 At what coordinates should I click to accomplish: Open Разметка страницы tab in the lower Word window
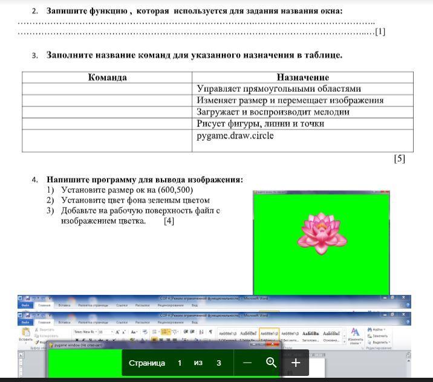(x=93, y=322)
